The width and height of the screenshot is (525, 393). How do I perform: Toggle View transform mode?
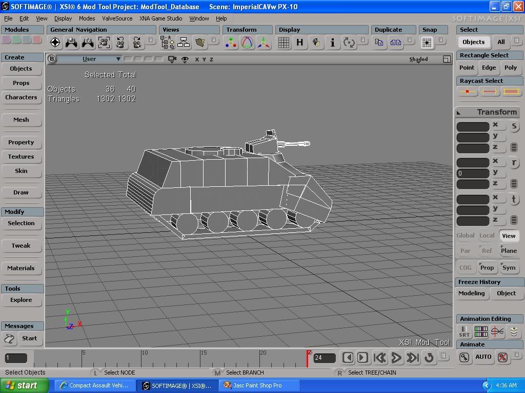click(509, 235)
